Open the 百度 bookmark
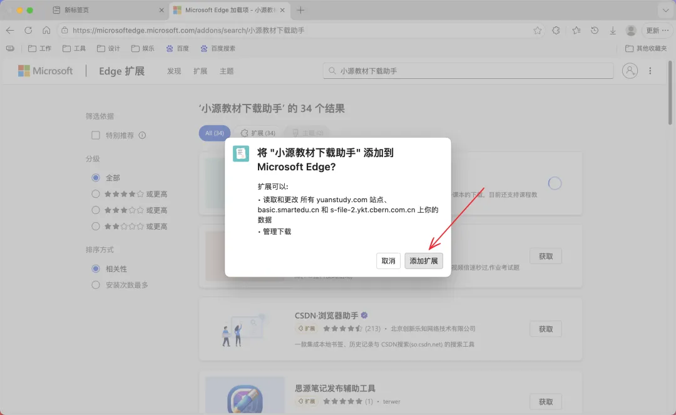The width and height of the screenshot is (676, 415). 178,48
